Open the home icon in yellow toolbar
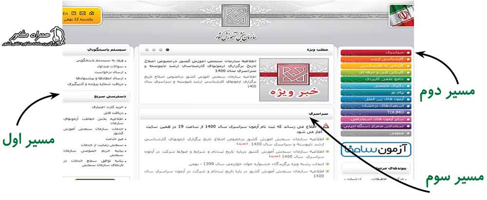 coord(92,13)
